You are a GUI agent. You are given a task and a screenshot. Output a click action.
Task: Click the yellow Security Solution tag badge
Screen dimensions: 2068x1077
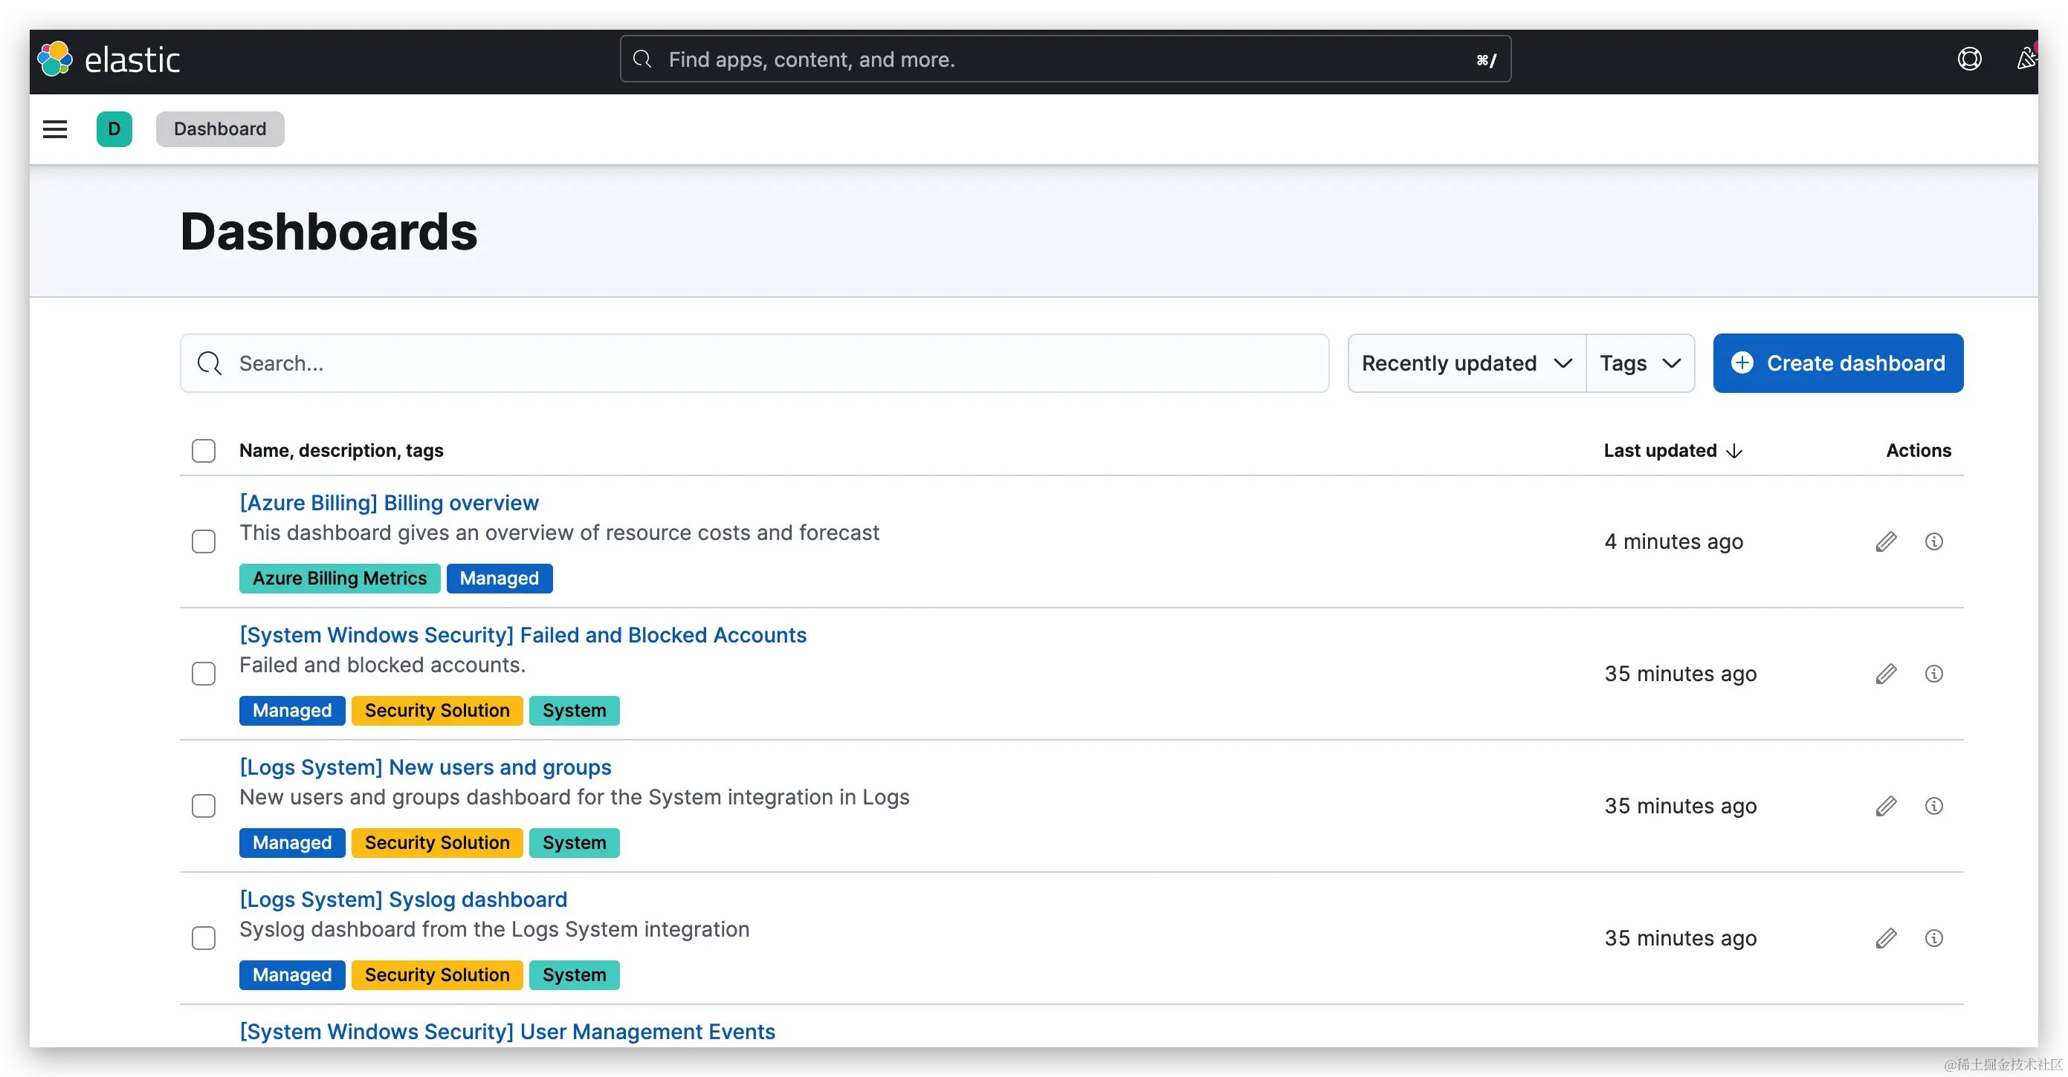[437, 712]
